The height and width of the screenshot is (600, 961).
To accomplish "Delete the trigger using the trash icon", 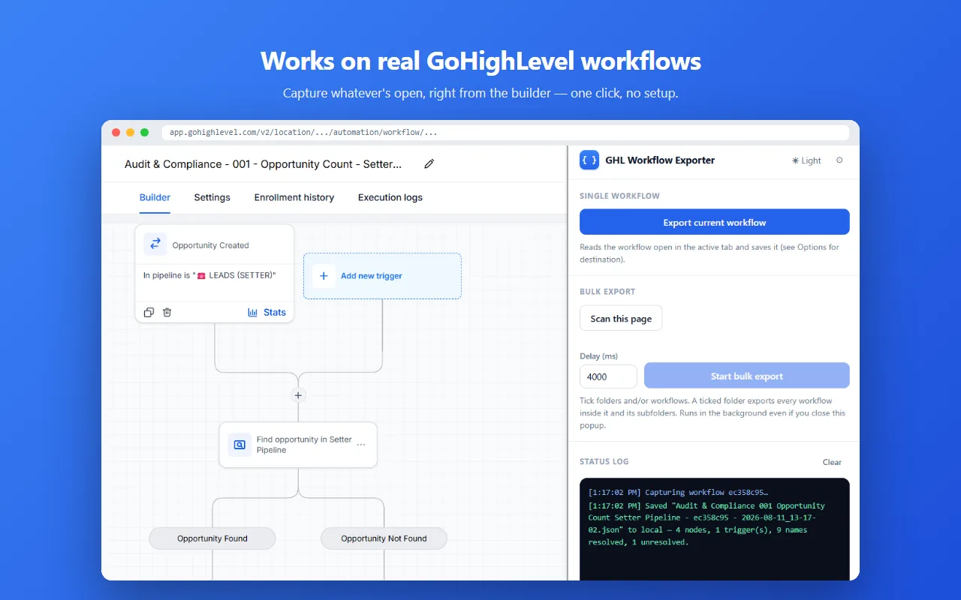I will tap(167, 312).
